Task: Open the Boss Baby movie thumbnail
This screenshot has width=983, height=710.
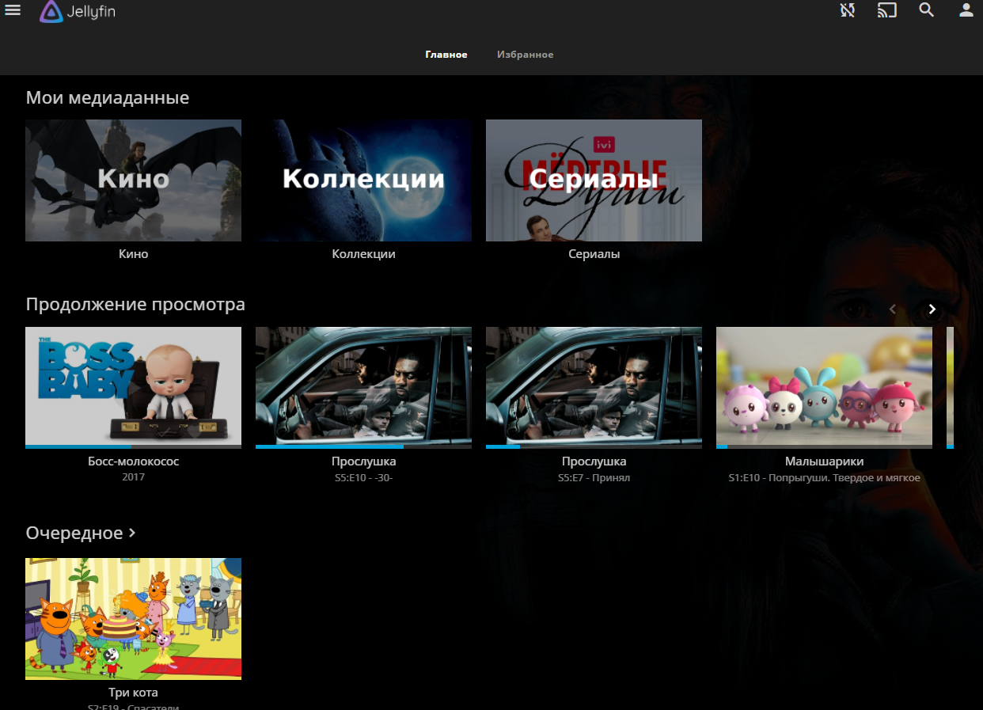Action: 133,386
